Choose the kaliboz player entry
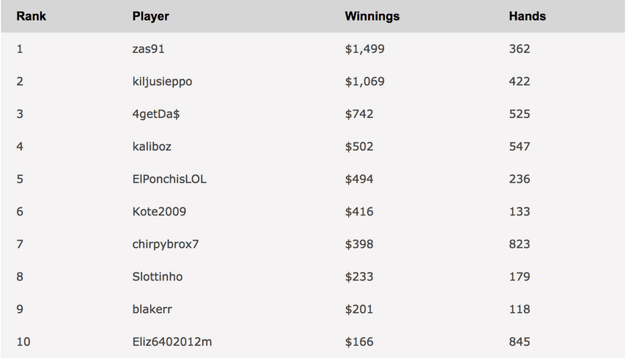The height and width of the screenshot is (359, 626). [152, 147]
